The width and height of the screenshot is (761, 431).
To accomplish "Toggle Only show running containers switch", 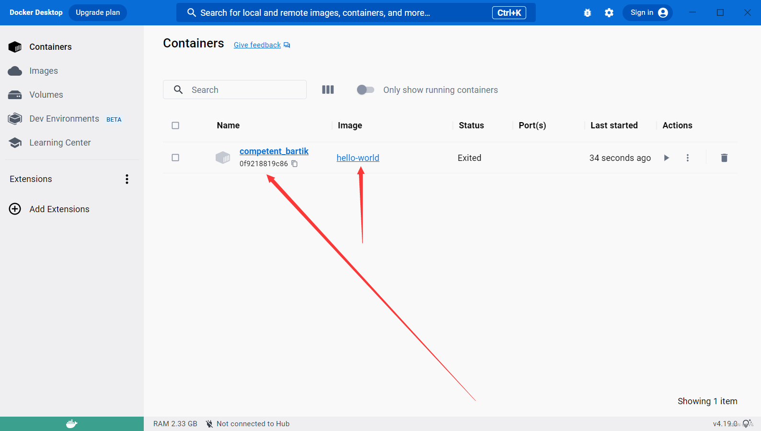I will (x=366, y=90).
